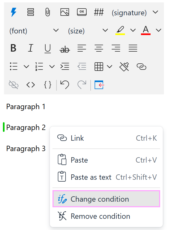170x230 pixels.
Task: Open the HTML source code view icon
Action: [x=31, y=85]
